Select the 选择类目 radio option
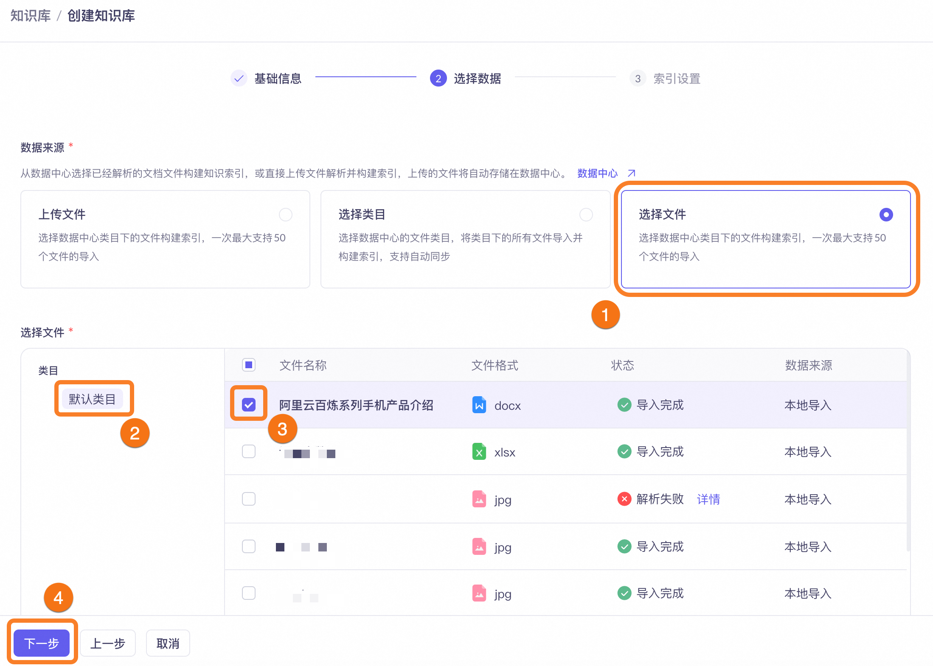The width and height of the screenshot is (933, 666). pos(586,215)
